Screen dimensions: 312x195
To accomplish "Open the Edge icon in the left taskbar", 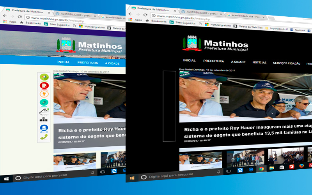I will pos(114,171).
